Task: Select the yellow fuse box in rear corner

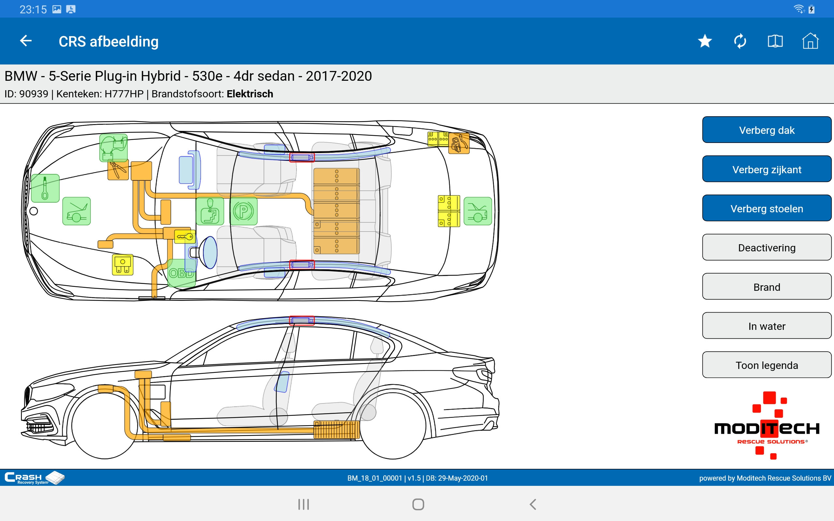Action: tap(438, 139)
